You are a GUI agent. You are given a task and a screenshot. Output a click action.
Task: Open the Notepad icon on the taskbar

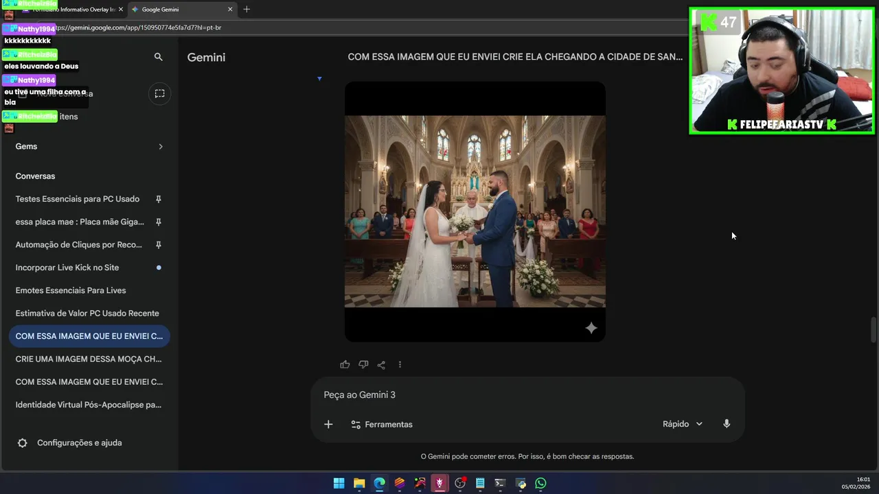click(480, 483)
